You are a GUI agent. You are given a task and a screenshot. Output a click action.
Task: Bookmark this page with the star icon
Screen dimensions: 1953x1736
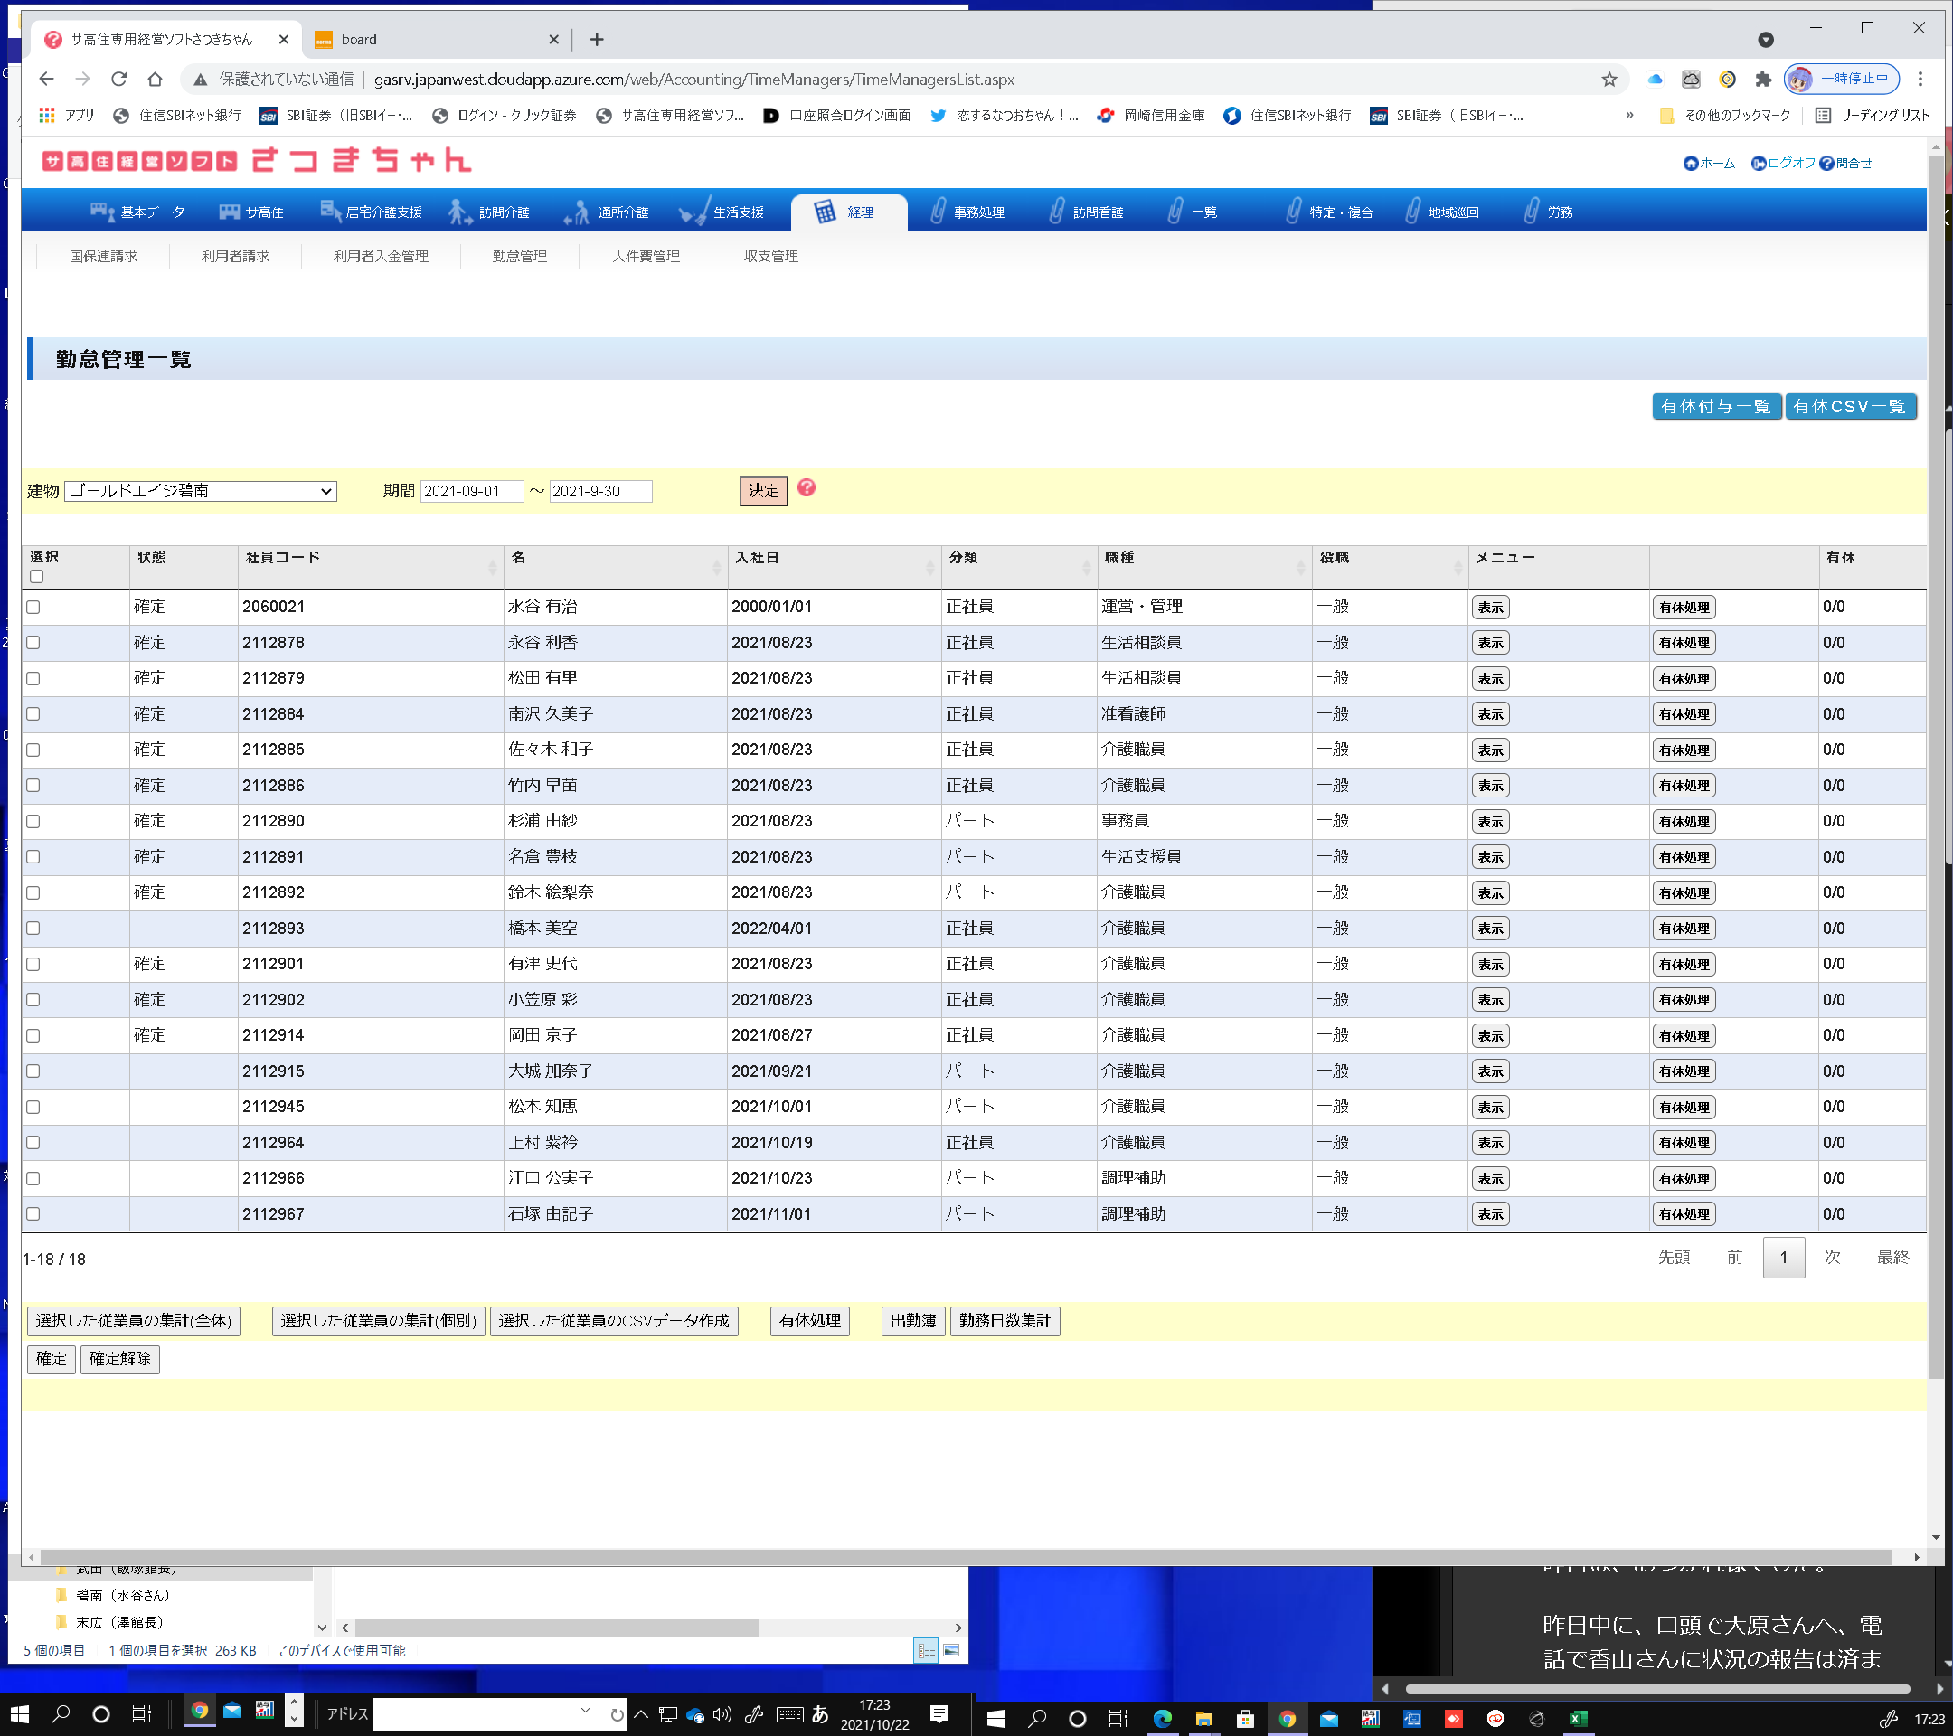click(x=1609, y=80)
